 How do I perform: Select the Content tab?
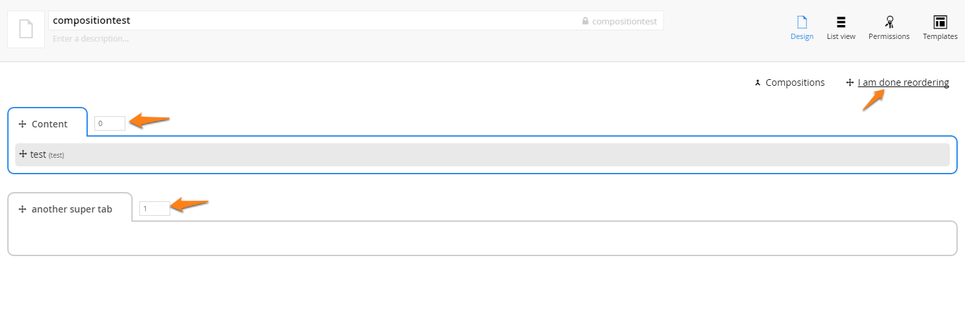click(48, 123)
